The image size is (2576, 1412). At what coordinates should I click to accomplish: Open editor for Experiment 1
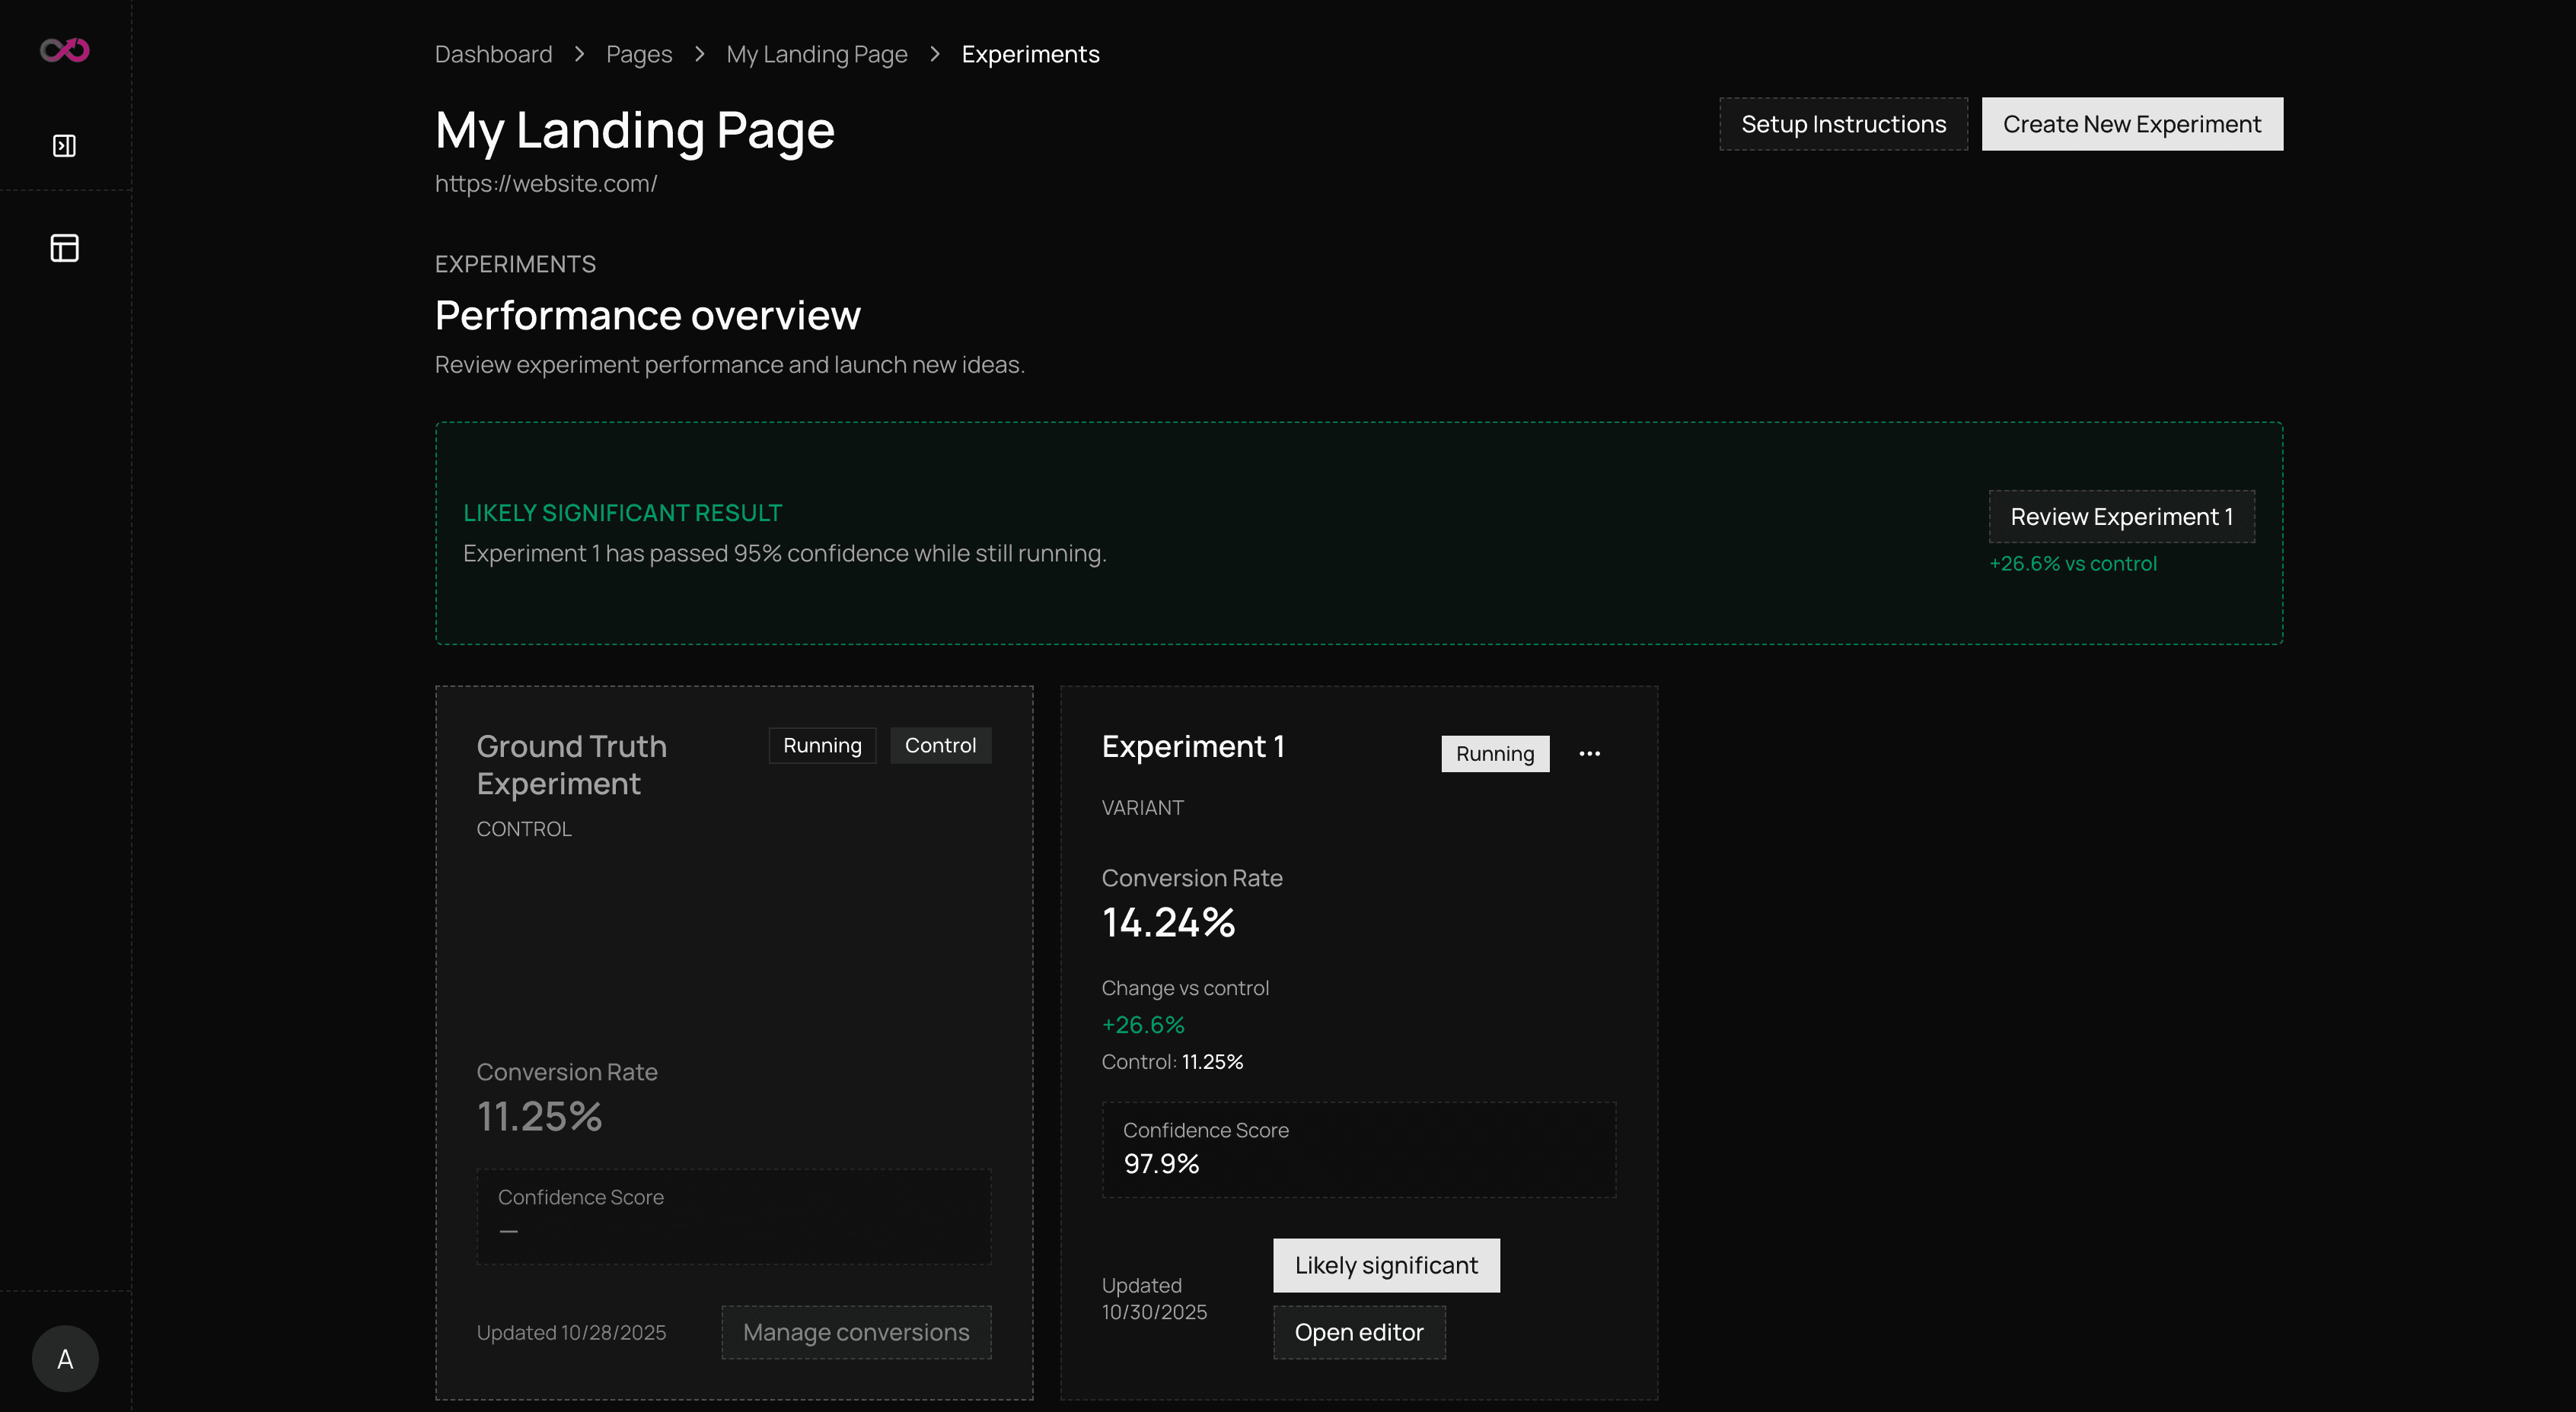pos(1358,1332)
